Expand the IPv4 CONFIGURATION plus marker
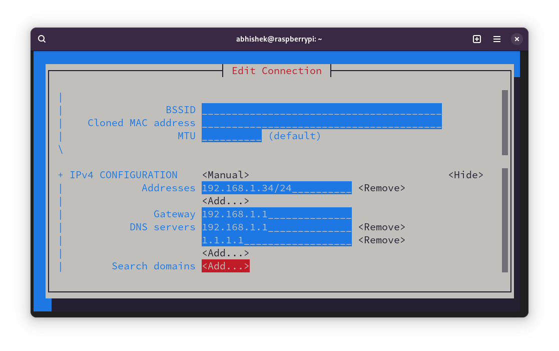This screenshot has height=351, width=559. pyautogui.click(x=60, y=175)
